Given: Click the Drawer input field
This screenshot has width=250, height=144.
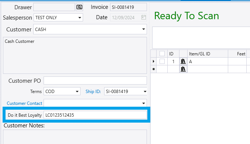Looking at the screenshot, I should 54,7.
